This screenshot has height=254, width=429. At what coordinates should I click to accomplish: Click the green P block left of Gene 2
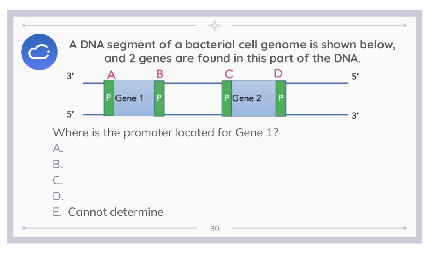[x=227, y=98]
